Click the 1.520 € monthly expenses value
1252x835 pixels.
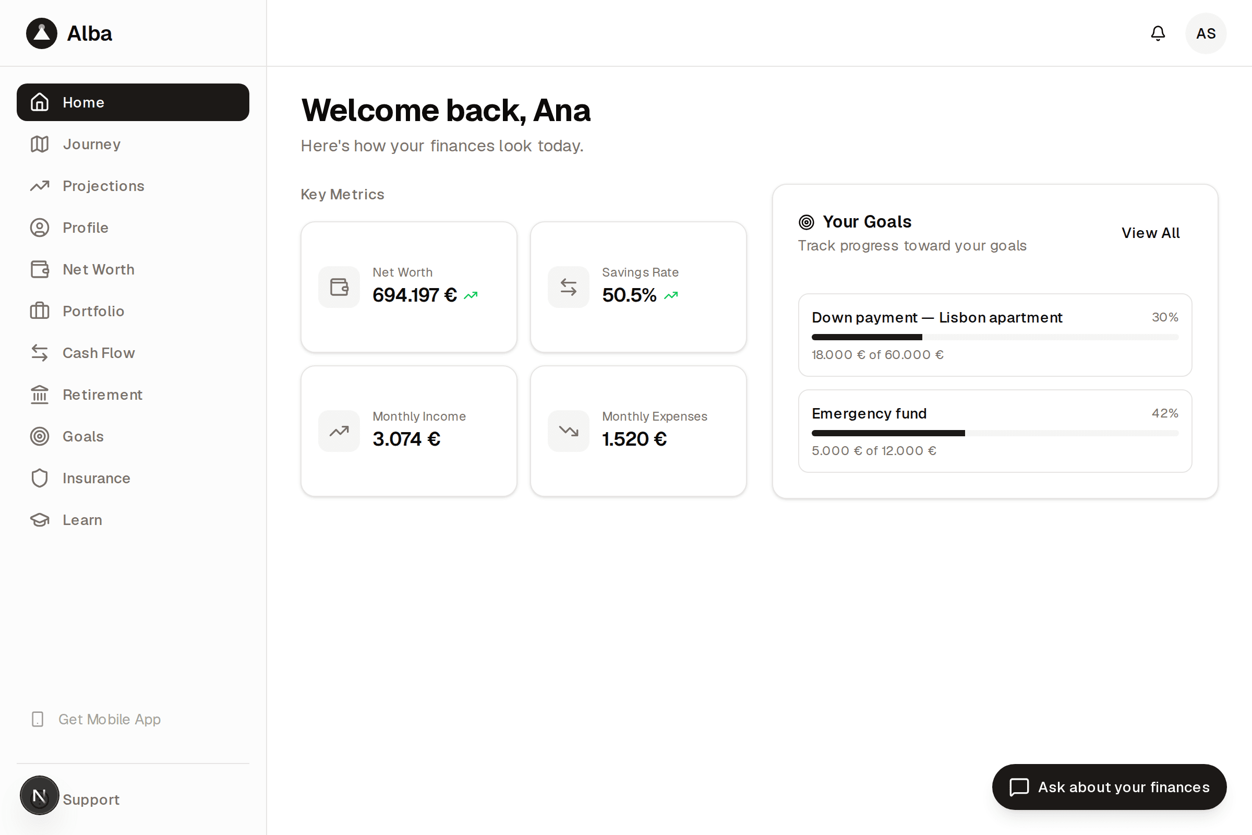(x=634, y=439)
